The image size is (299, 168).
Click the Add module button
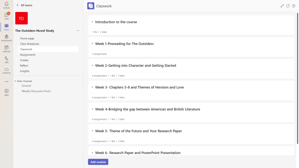click(98, 162)
